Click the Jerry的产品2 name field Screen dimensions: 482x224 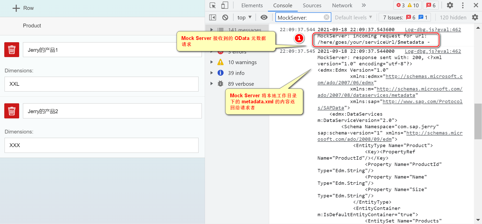tap(112, 111)
